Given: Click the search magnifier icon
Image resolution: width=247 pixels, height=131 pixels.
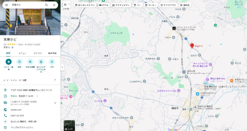Looking at the screenshot, I should coord(47,5).
